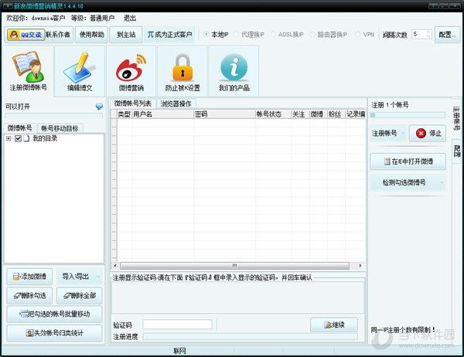Click the 退出 logout link

(130, 19)
